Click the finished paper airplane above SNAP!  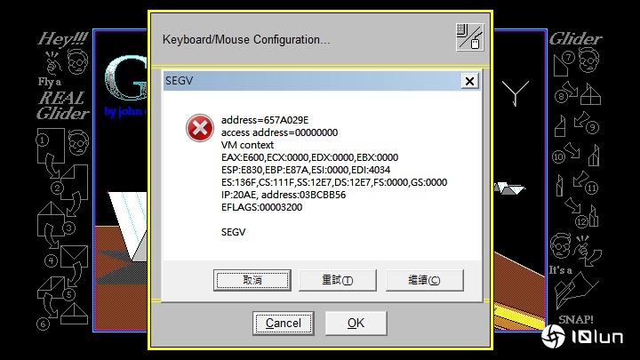pos(576,291)
